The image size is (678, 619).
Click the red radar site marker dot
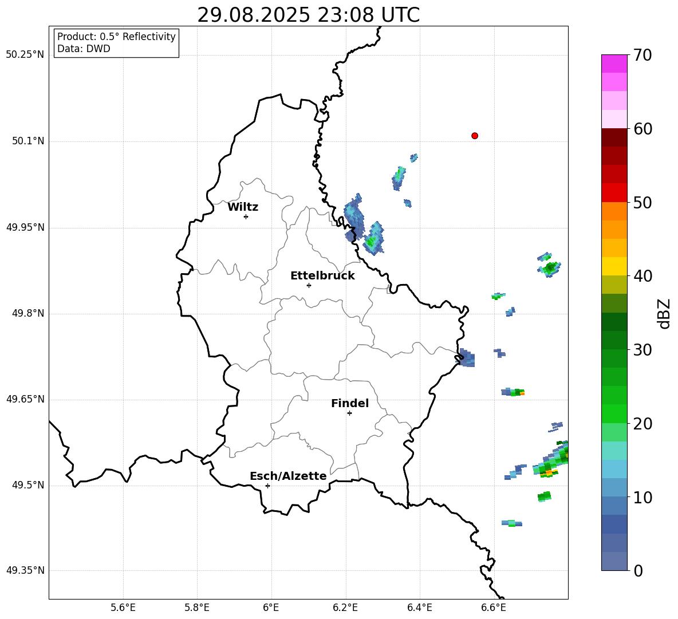click(x=474, y=136)
